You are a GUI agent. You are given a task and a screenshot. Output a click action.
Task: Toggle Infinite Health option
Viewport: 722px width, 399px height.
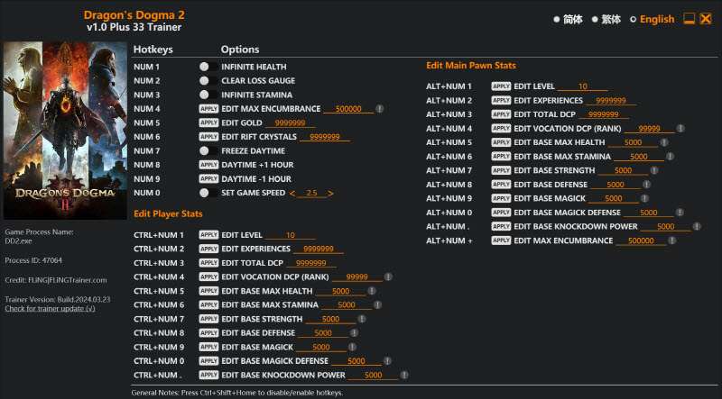(204, 67)
